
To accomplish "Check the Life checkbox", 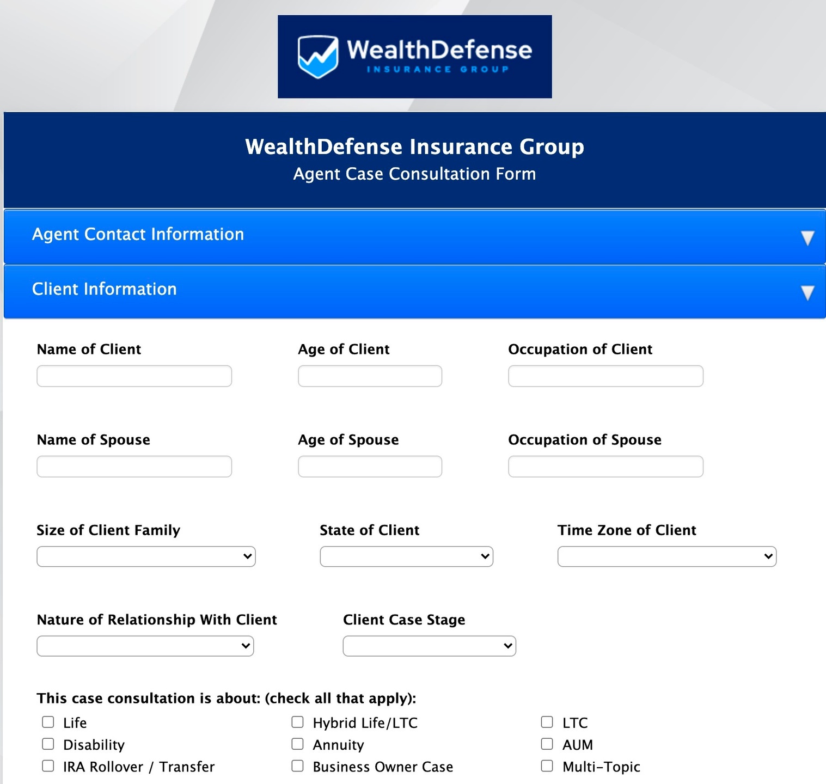I will point(48,722).
